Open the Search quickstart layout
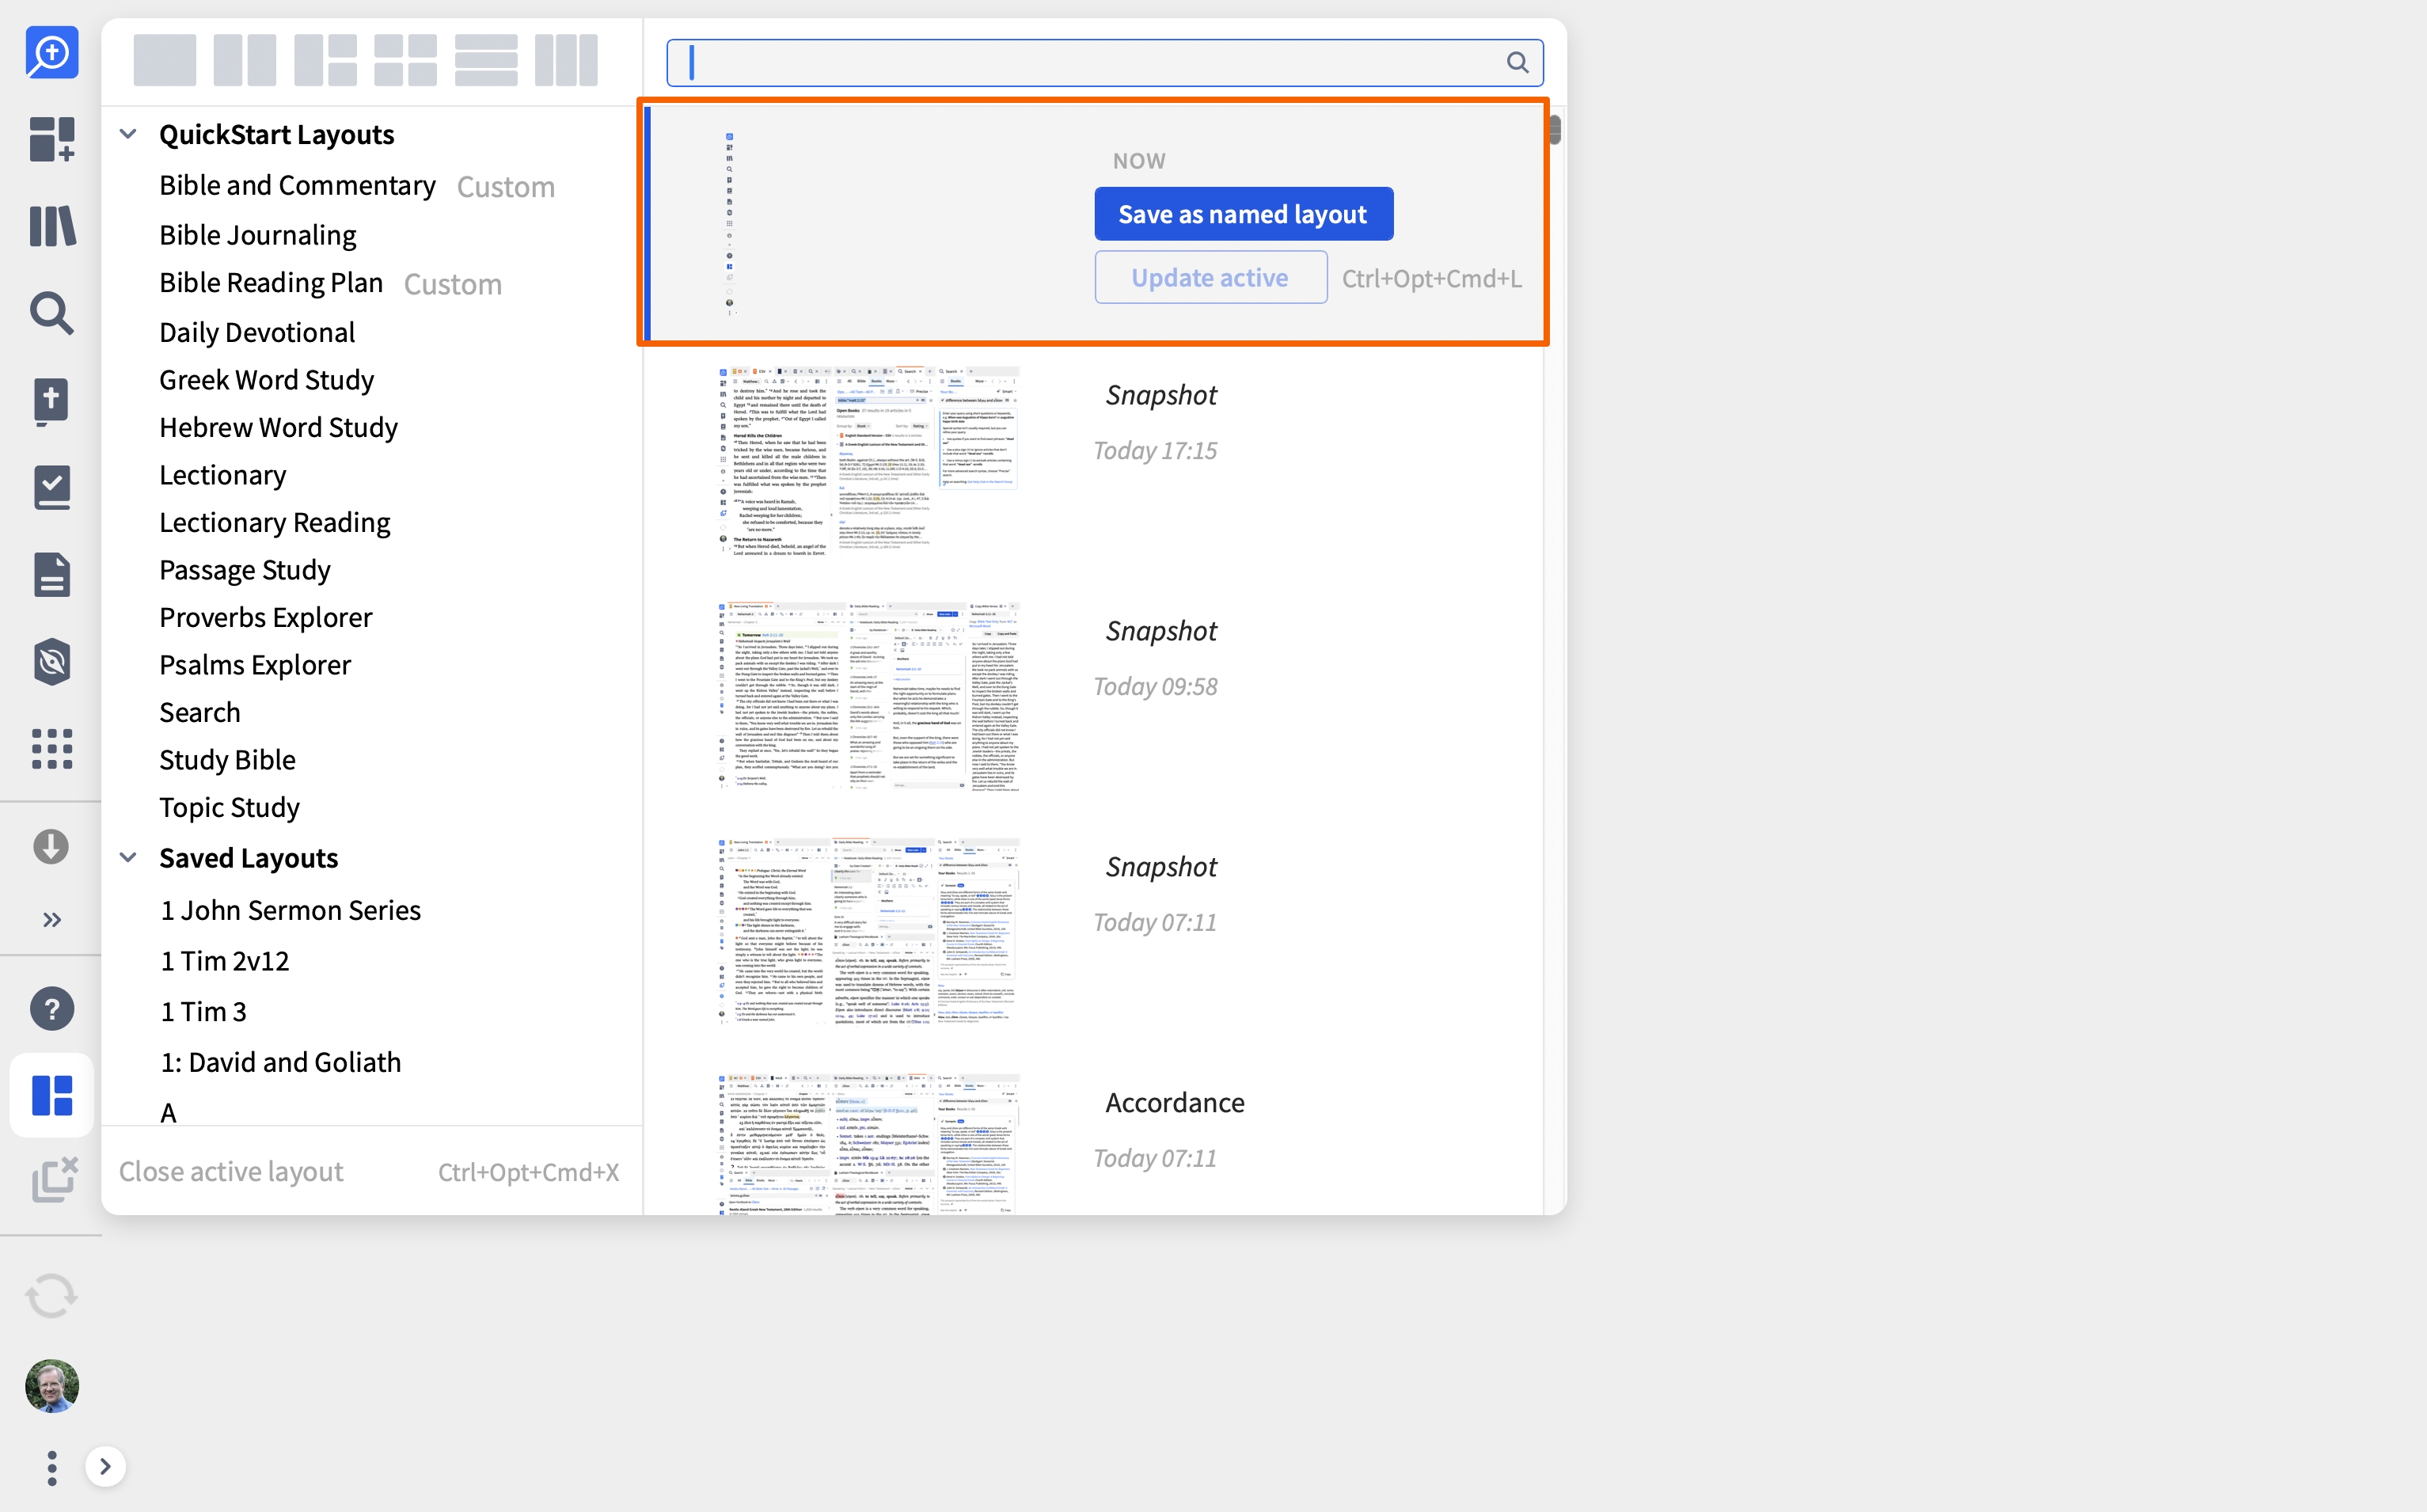Image resolution: width=2427 pixels, height=1512 pixels. tap(200, 713)
